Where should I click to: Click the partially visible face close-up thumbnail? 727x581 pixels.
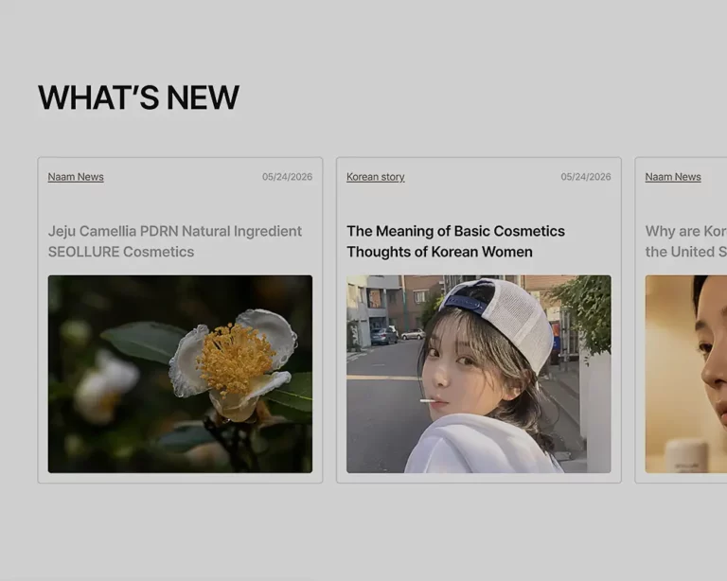(x=685, y=374)
